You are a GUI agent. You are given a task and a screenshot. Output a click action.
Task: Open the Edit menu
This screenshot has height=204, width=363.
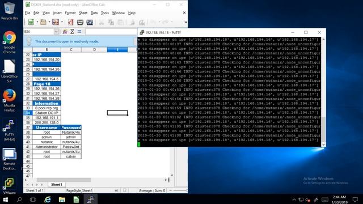point(36,13)
